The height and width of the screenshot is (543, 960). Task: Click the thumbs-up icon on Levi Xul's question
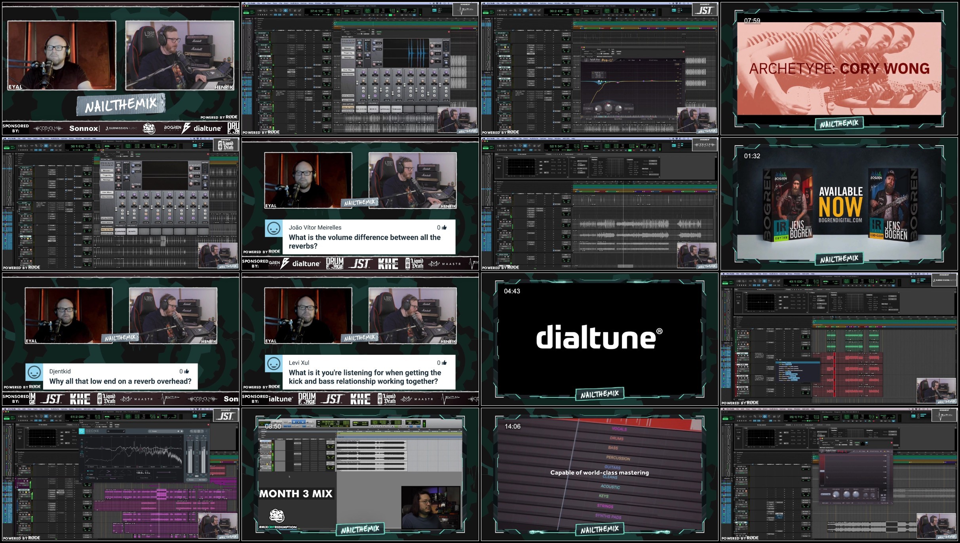pyautogui.click(x=444, y=363)
